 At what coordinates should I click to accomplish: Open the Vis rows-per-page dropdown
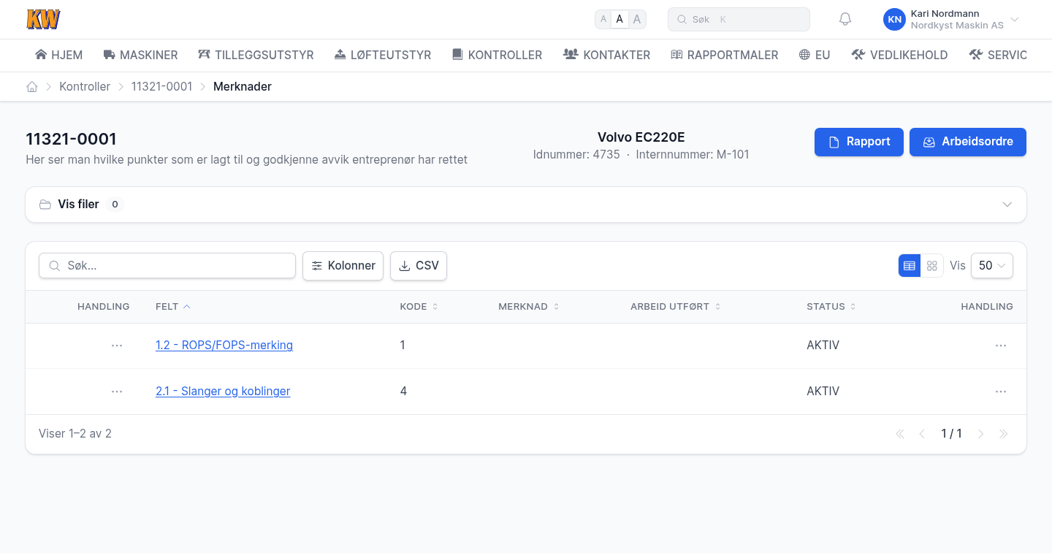click(991, 266)
